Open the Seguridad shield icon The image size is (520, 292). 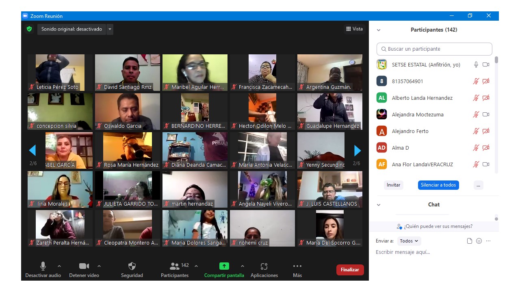[132, 266]
